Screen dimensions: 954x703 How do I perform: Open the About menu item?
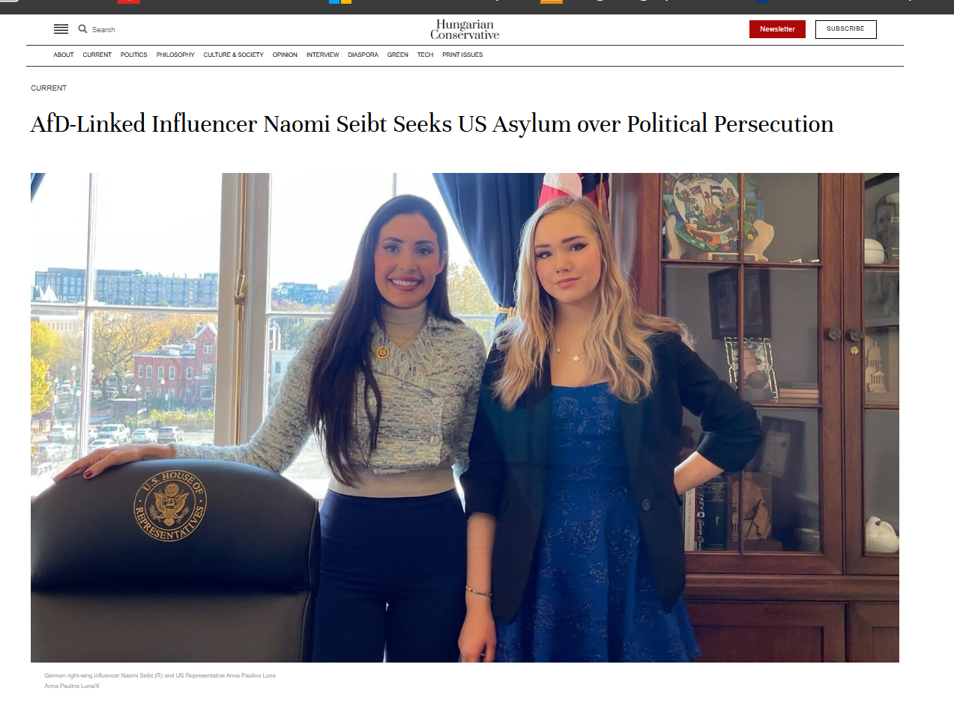click(x=64, y=55)
